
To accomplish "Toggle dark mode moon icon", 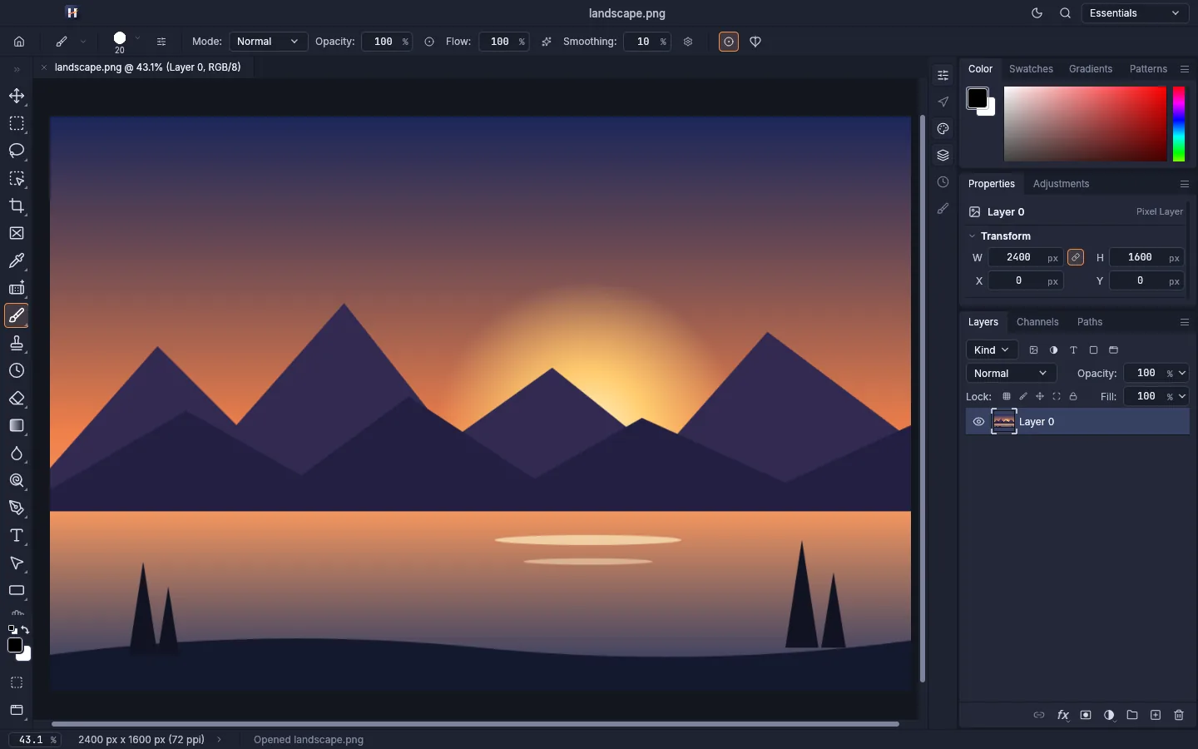I will click(x=1037, y=13).
